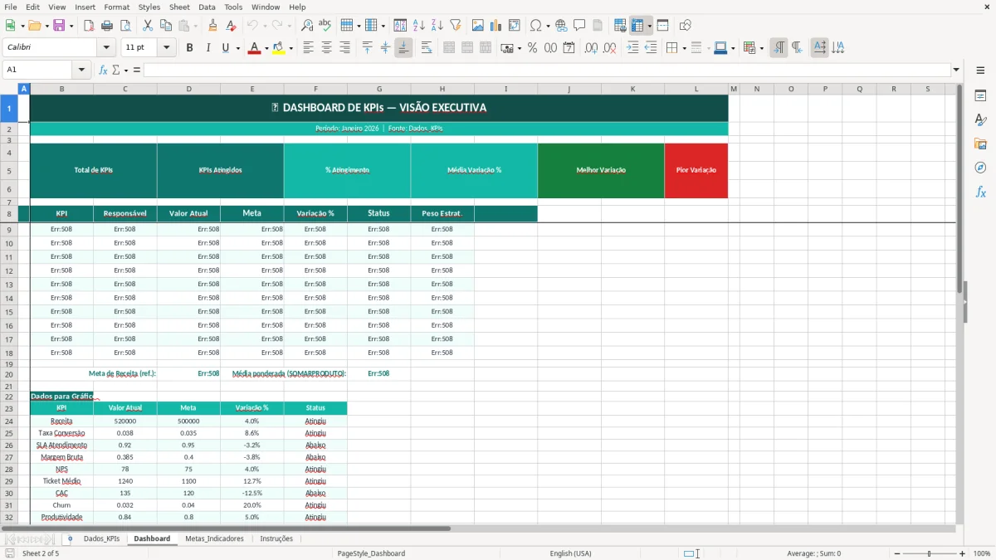Click Sort Descending icon
The image size is (996, 560).
pyautogui.click(x=437, y=26)
